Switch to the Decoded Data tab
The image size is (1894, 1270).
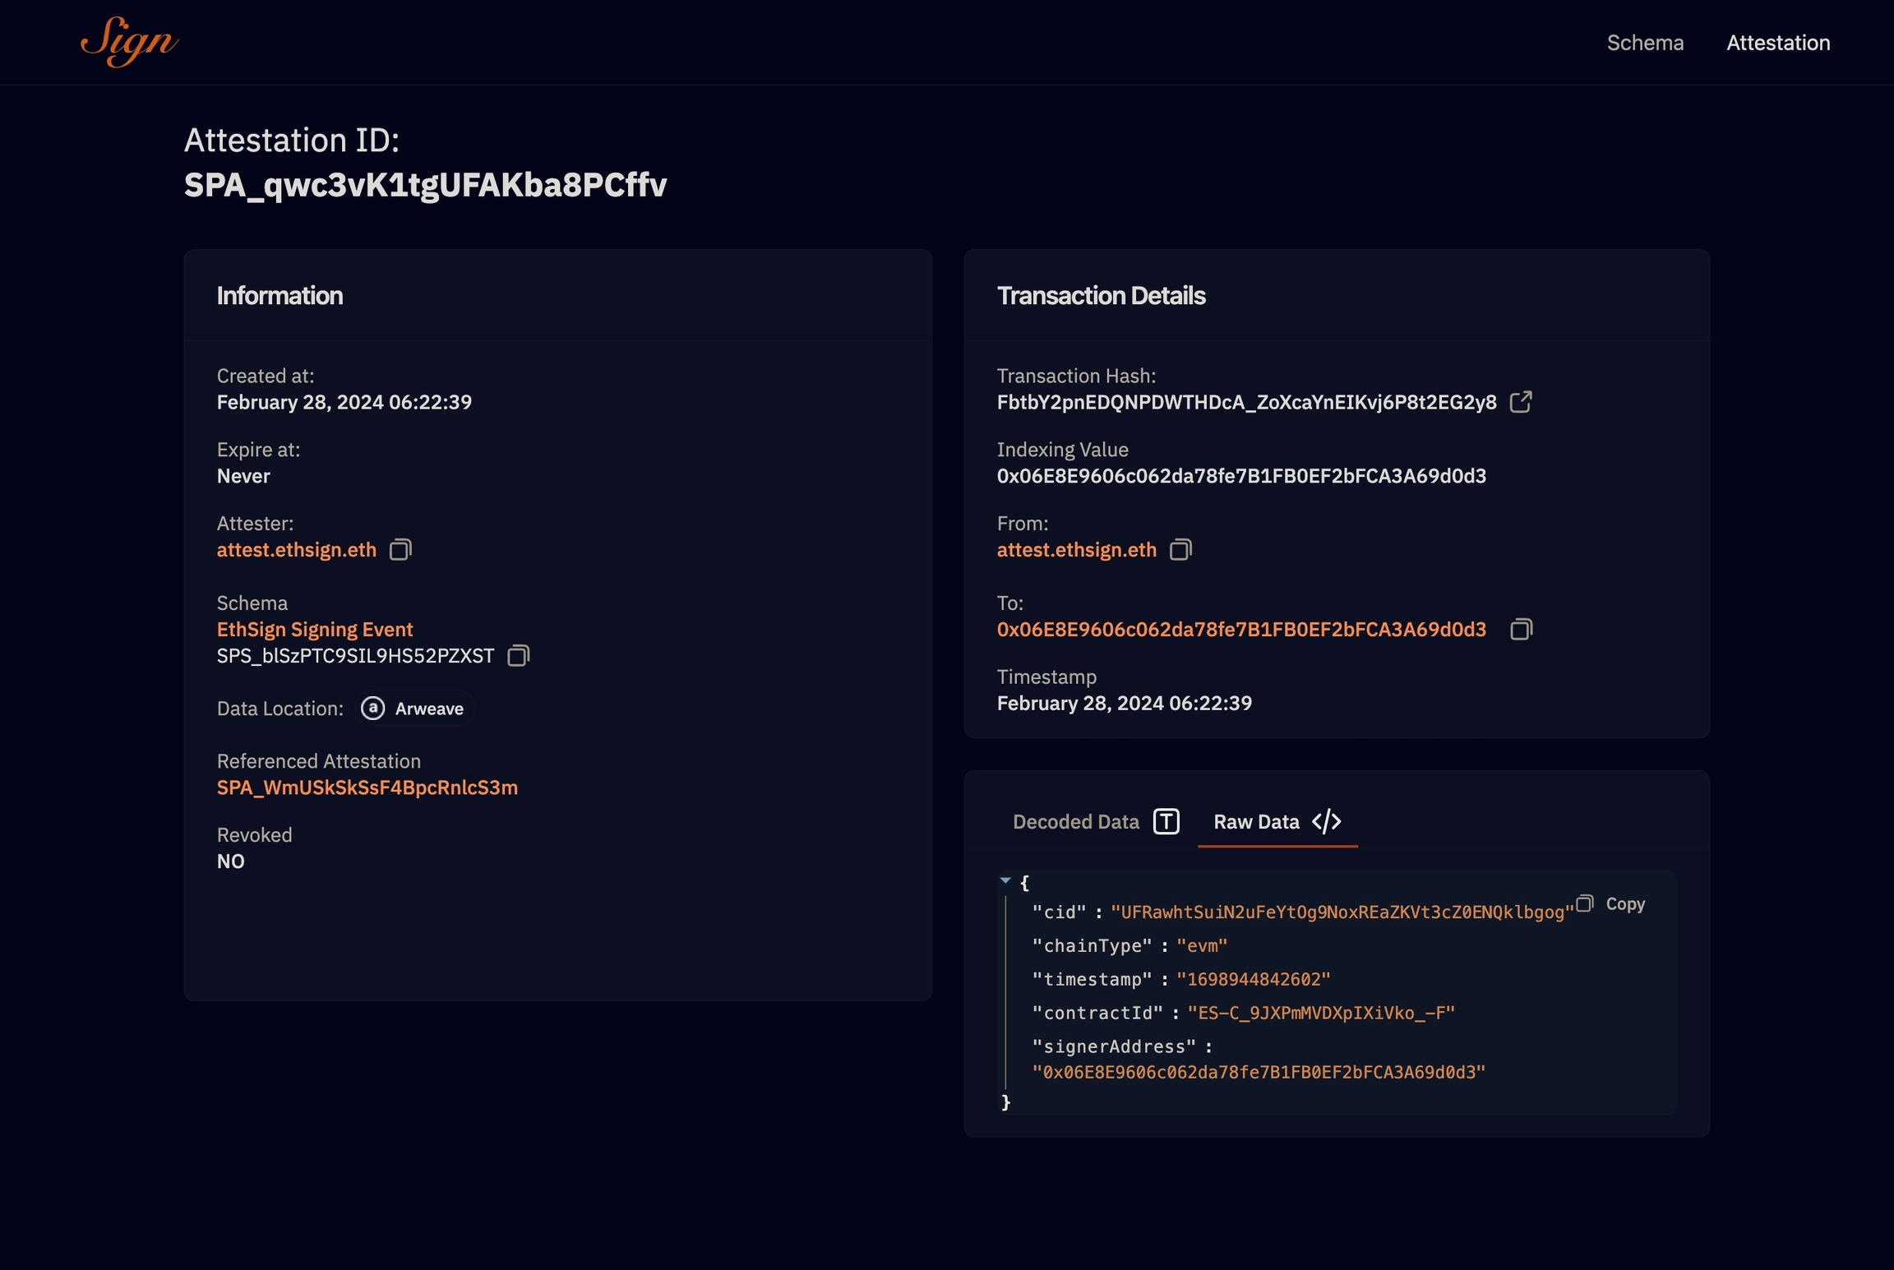point(1076,821)
